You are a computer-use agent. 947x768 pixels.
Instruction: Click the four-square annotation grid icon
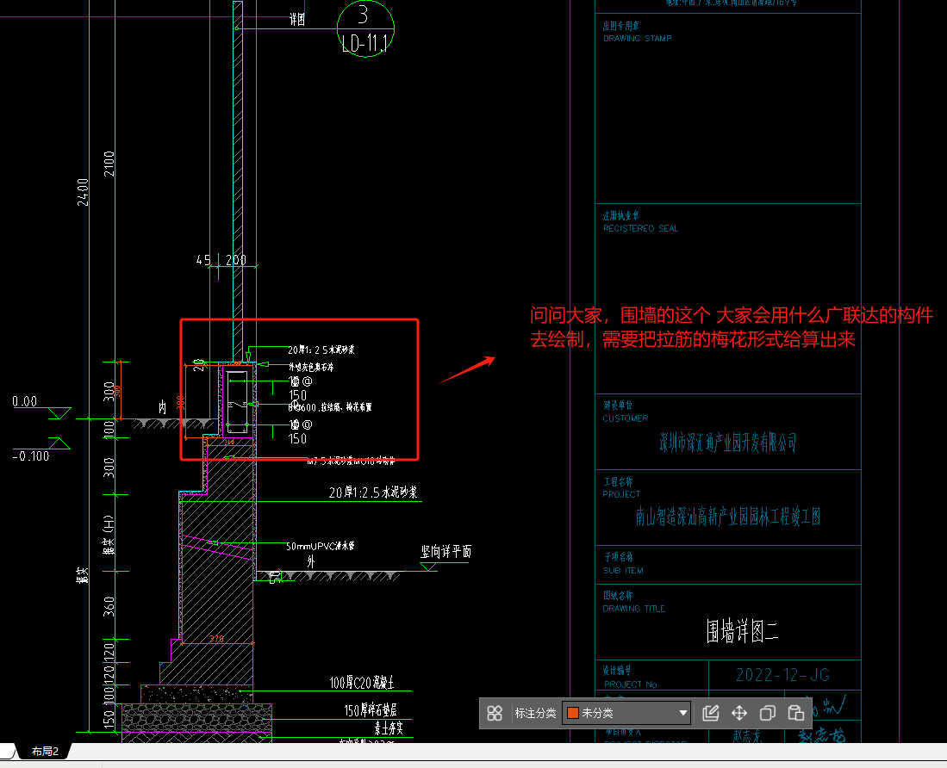495,713
